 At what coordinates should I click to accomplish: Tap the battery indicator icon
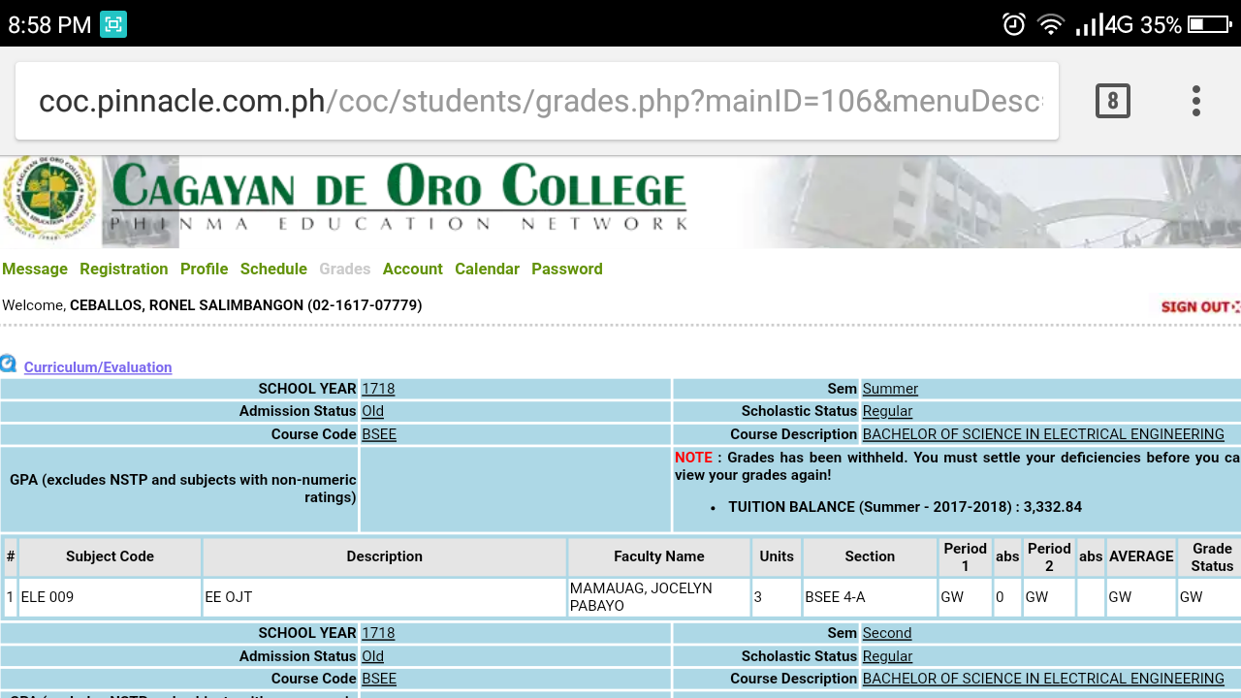coord(1209,24)
